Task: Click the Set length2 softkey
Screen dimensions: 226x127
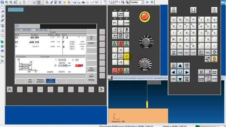Action: pyautogui.click(x=91, y=69)
